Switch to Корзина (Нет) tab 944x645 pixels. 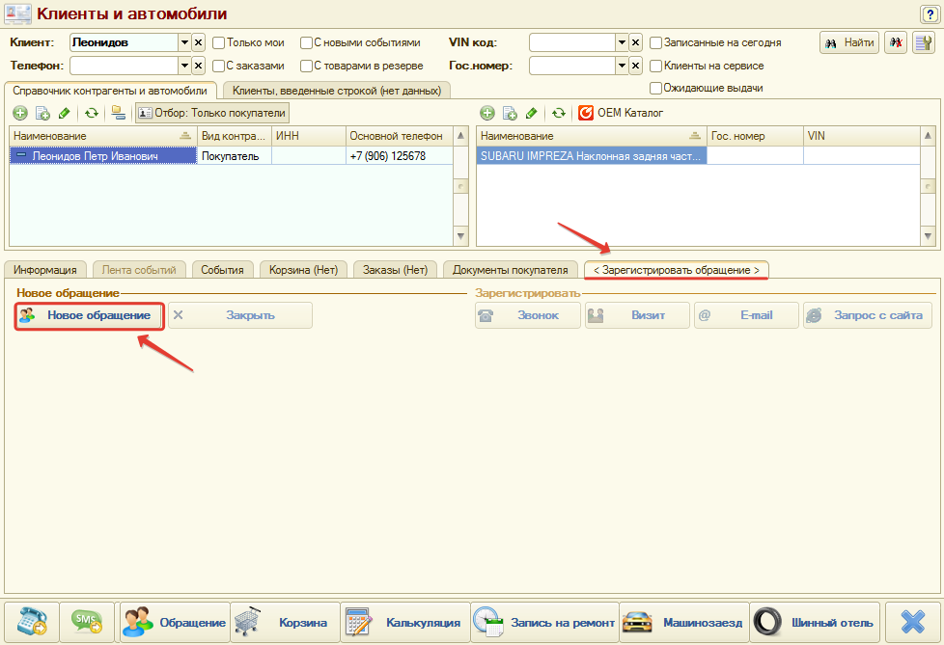pos(303,270)
